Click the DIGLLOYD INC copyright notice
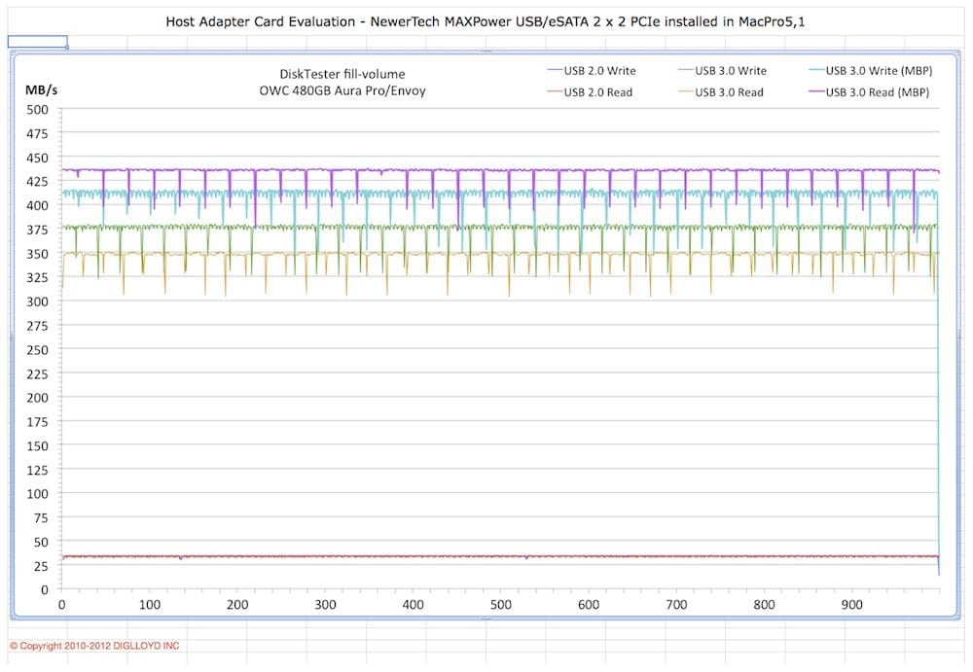 coord(94,646)
